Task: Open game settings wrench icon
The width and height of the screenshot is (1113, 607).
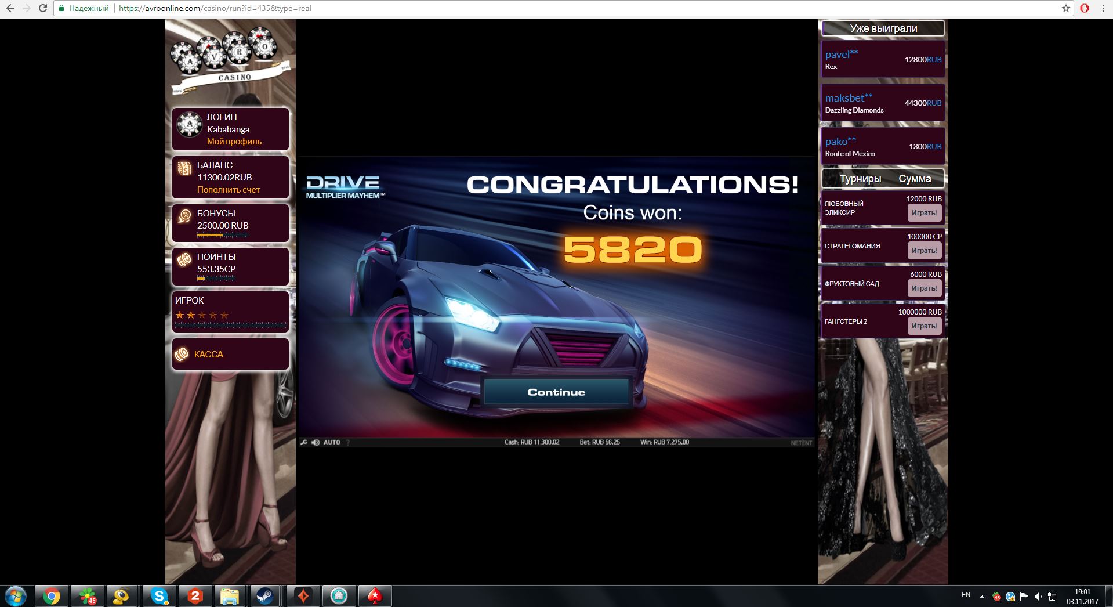Action: click(x=303, y=442)
